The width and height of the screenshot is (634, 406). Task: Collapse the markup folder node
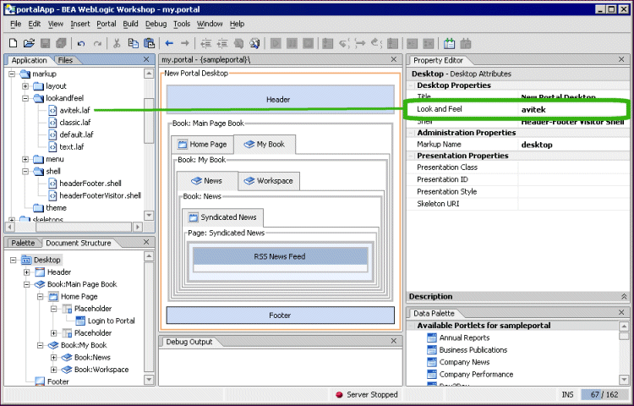click(12, 74)
